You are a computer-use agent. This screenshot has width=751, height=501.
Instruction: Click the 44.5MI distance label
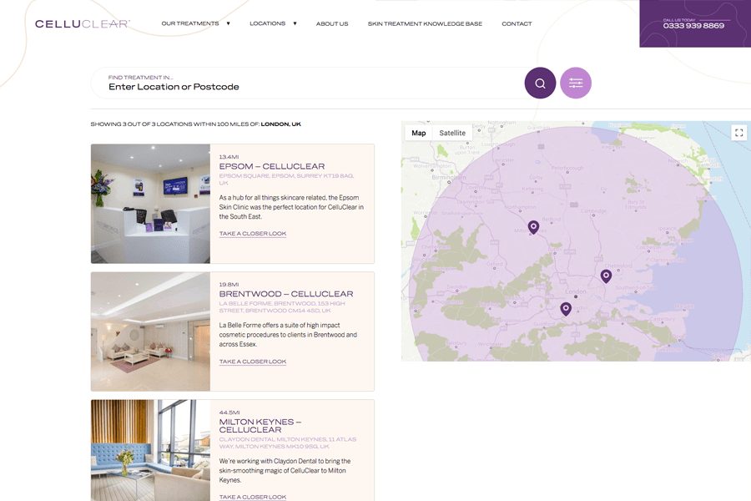point(229,412)
